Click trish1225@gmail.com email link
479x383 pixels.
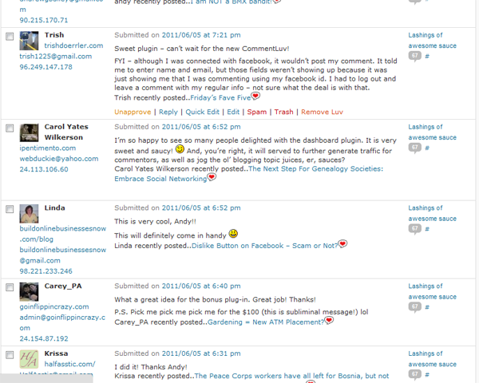[56, 56]
